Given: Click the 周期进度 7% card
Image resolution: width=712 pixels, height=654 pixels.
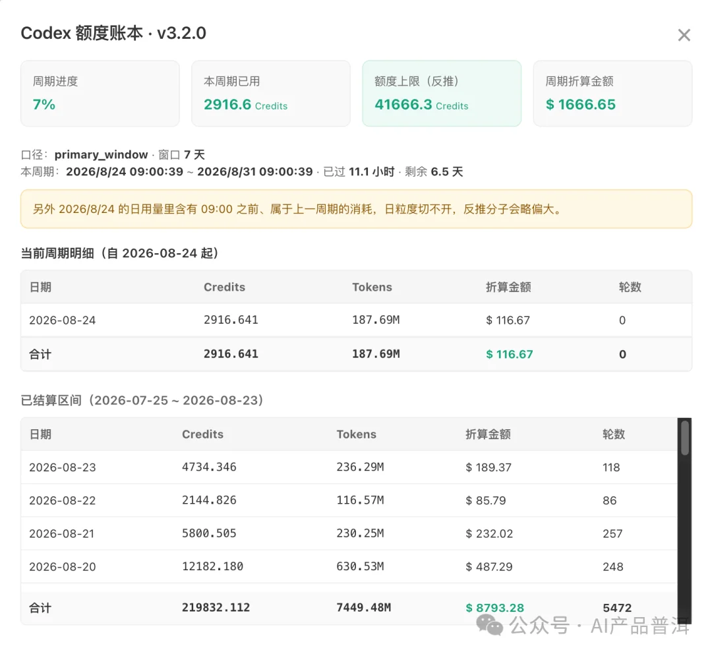Looking at the screenshot, I should coord(100,93).
